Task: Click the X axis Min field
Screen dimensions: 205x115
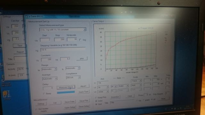Action: (x=148, y=80)
